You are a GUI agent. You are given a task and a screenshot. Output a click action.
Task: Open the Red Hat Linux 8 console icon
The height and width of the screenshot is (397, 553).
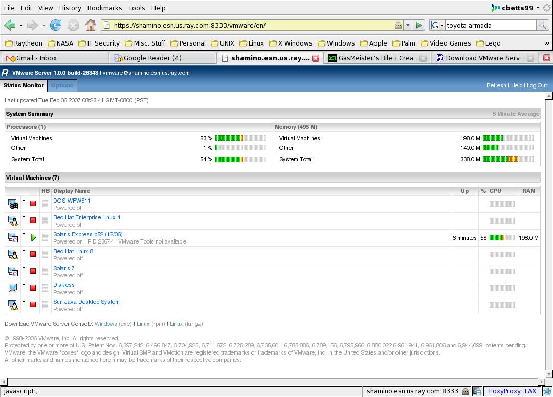click(x=13, y=254)
